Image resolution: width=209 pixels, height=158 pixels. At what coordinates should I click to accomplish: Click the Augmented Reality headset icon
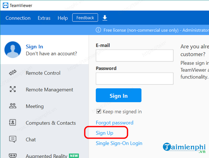[13, 156]
